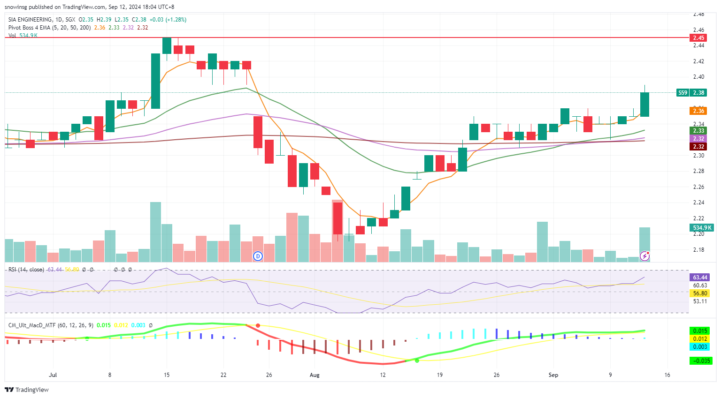Click the red MACD bearish crossover dot

pyautogui.click(x=258, y=325)
